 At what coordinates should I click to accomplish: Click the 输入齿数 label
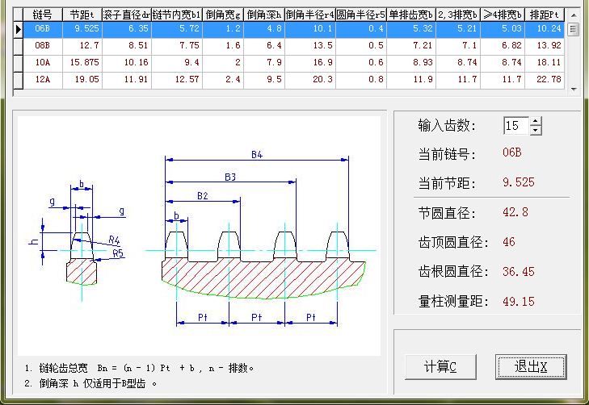point(447,126)
